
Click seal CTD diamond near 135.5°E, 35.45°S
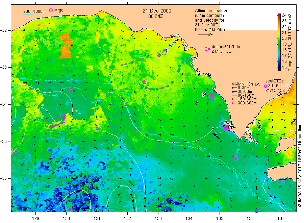[235, 158]
